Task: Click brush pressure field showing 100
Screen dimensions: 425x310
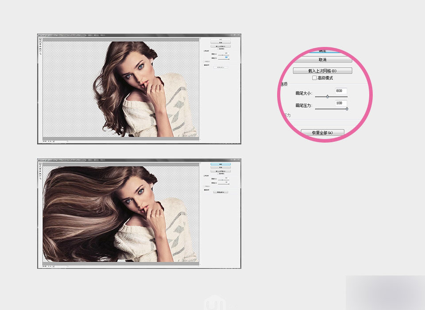Action: [341, 103]
